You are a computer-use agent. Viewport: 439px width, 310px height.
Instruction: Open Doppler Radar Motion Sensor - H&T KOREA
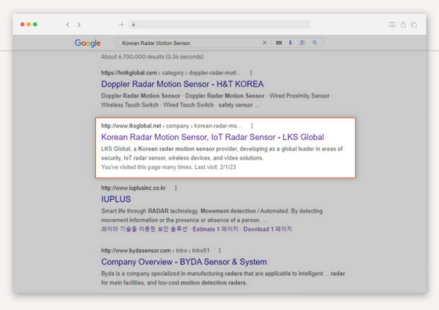click(x=182, y=84)
